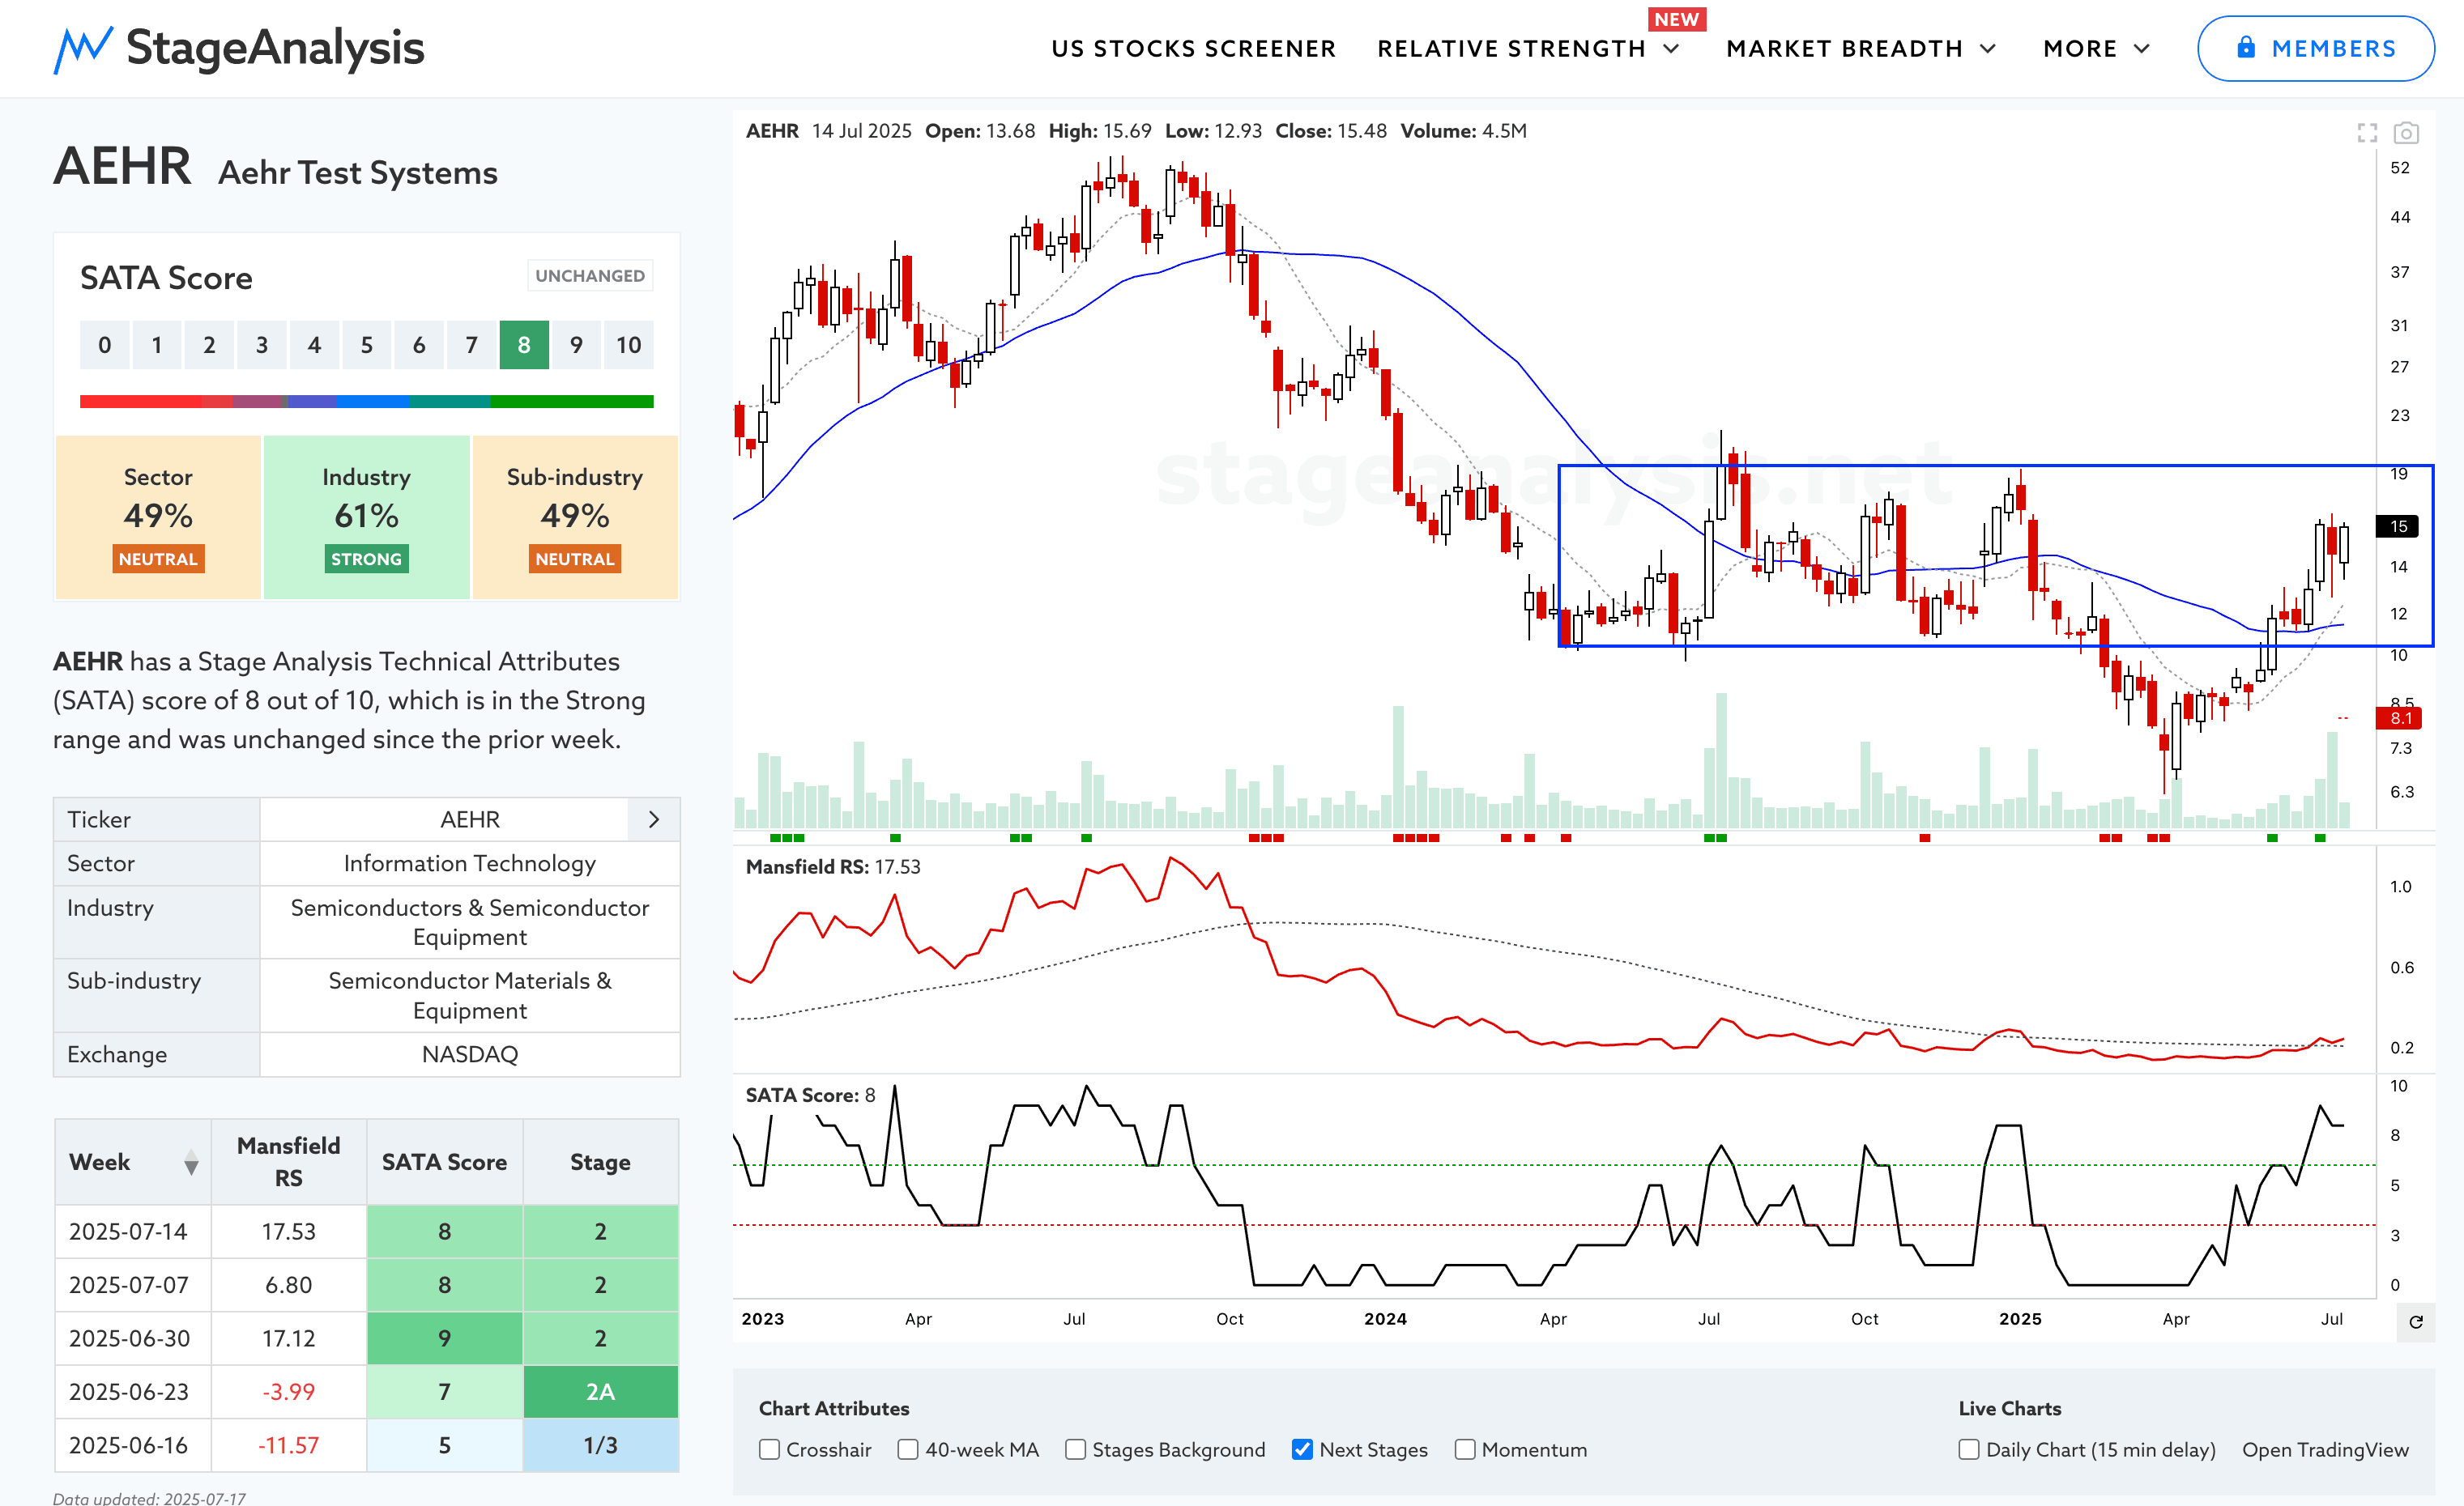The image size is (2464, 1506).
Task: Click the 1/3 stage cell
Action: coord(600,1445)
